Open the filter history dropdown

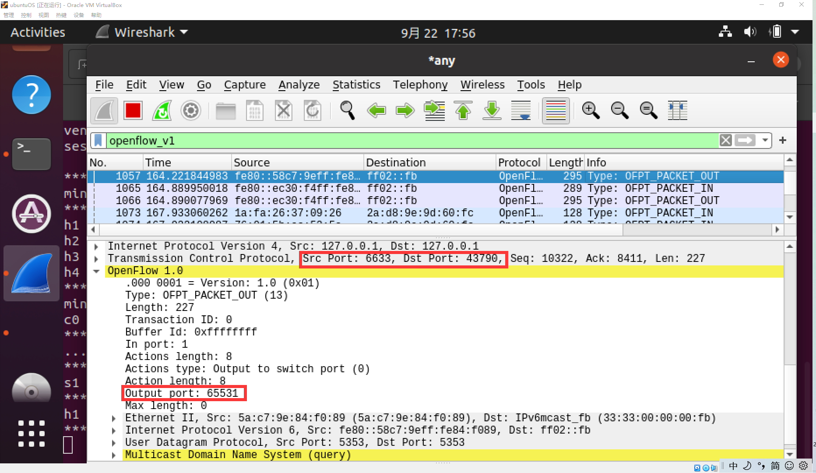point(765,141)
